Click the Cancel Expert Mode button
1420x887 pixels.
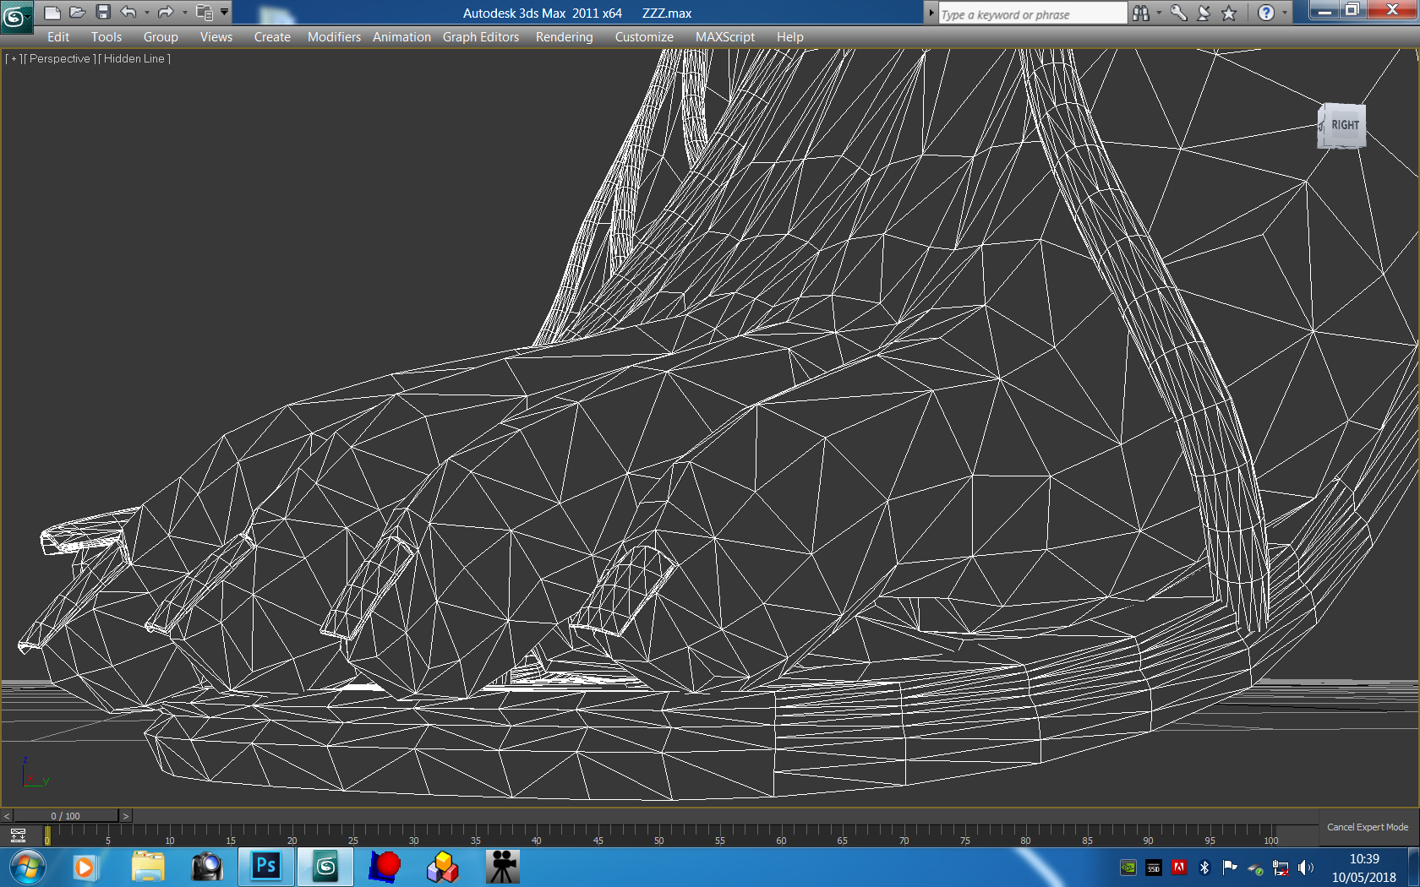click(1367, 827)
